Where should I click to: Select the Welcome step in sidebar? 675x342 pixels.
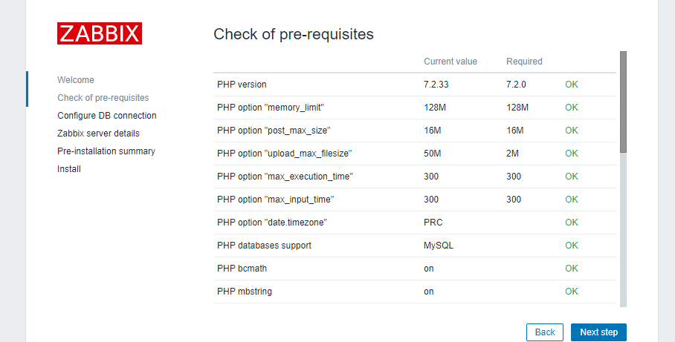point(76,80)
